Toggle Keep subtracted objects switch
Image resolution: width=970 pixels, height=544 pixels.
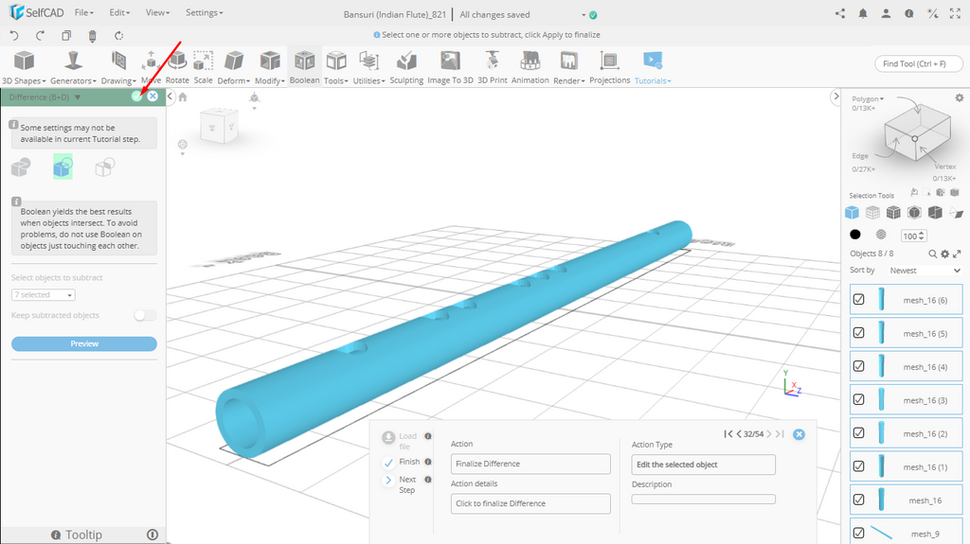tap(145, 315)
